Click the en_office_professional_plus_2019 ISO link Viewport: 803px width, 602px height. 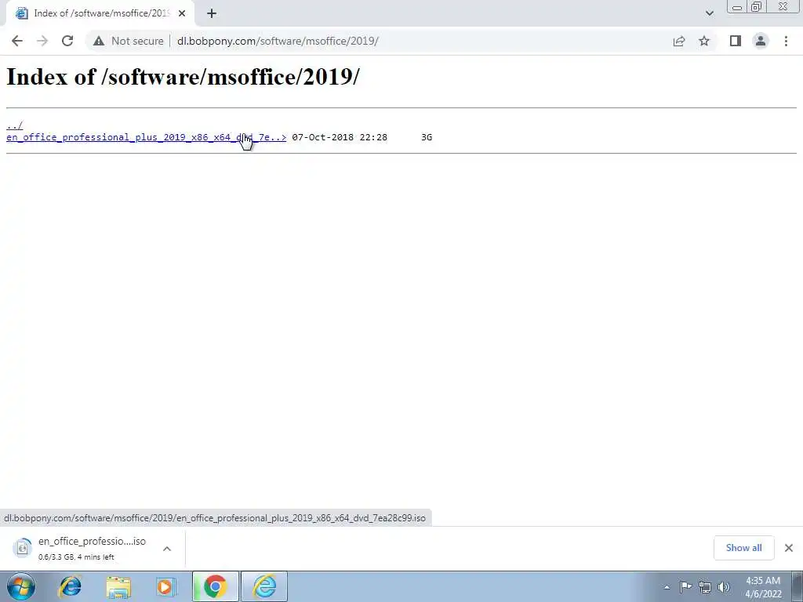click(x=146, y=137)
